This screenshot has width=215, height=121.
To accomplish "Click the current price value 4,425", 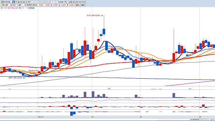I will [x=72, y=5].
